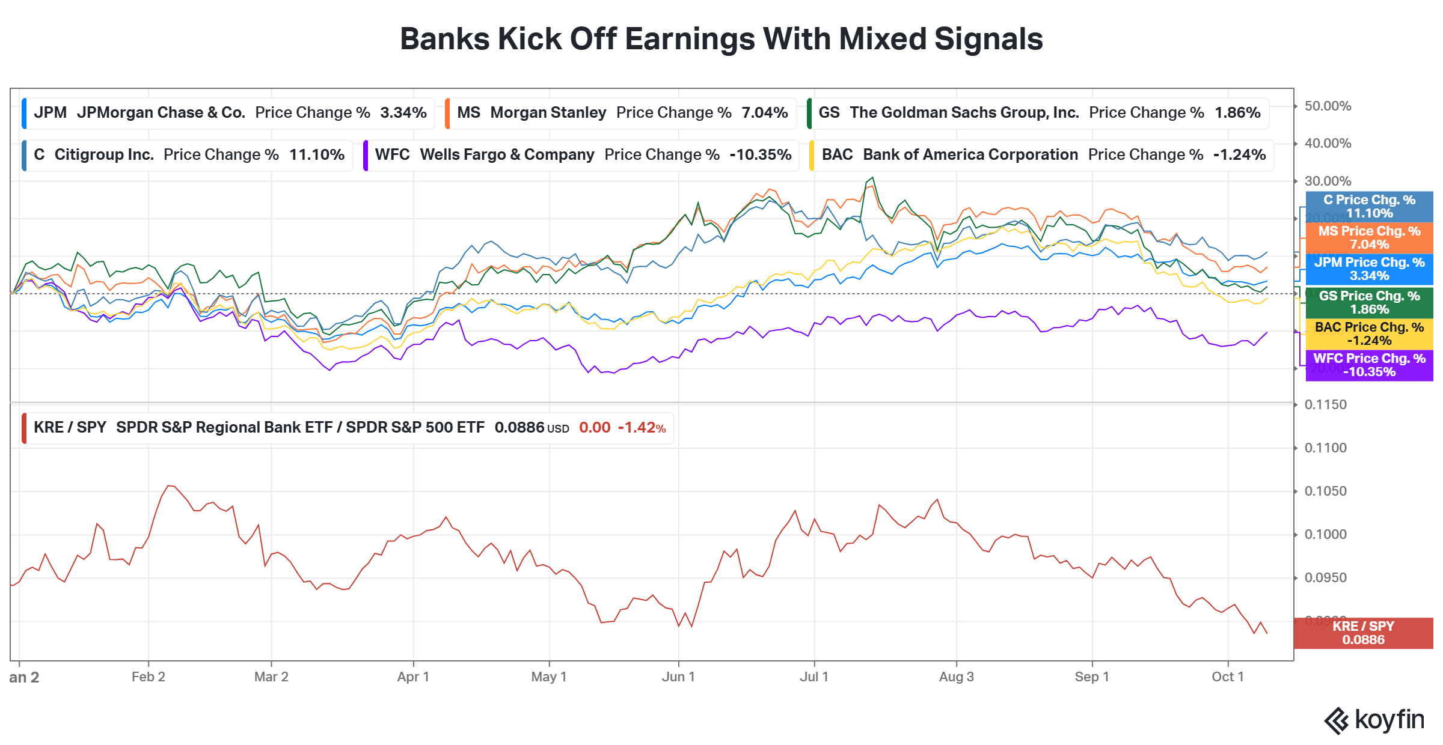
Task: Click the red KRE / SPY 0.0886 tag
Action: click(1363, 633)
